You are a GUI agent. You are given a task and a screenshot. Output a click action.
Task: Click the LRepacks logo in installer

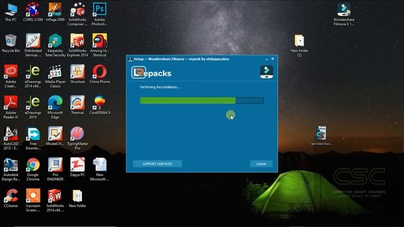coord(151,73)
